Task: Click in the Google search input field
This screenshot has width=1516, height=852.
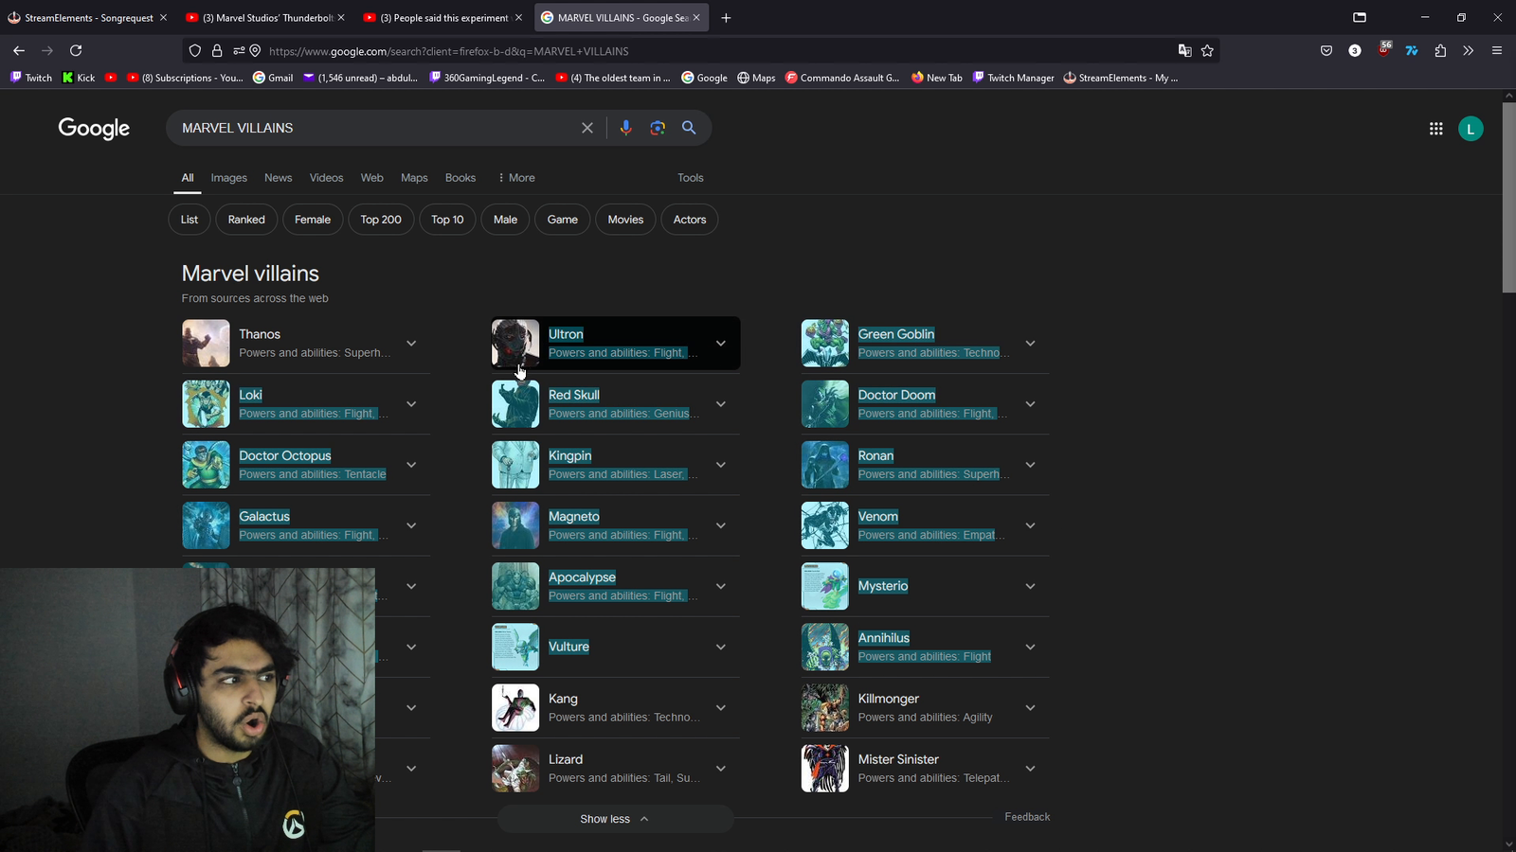Action: coord(374,128)
